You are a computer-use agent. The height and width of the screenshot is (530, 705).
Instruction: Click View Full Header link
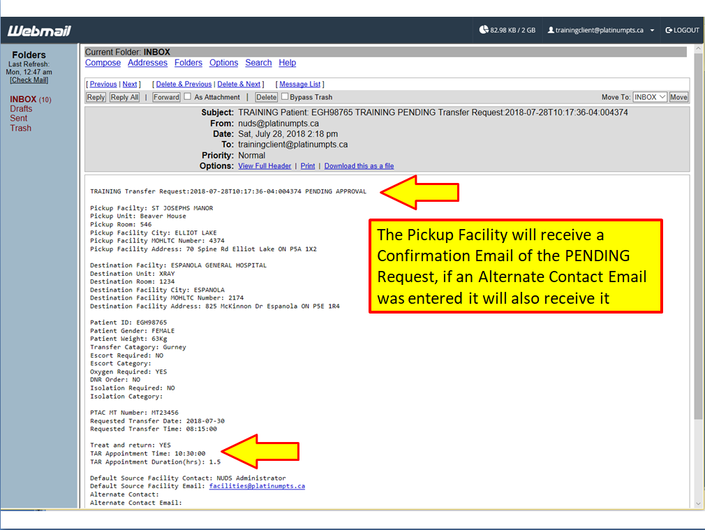click(x=265, y=166)
